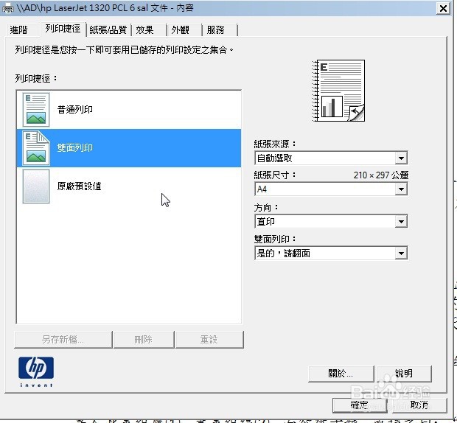Expand the 紙張尺寸 A4 dropdown arrow
The height and width of the screenshot is (423, 457).
401,189
